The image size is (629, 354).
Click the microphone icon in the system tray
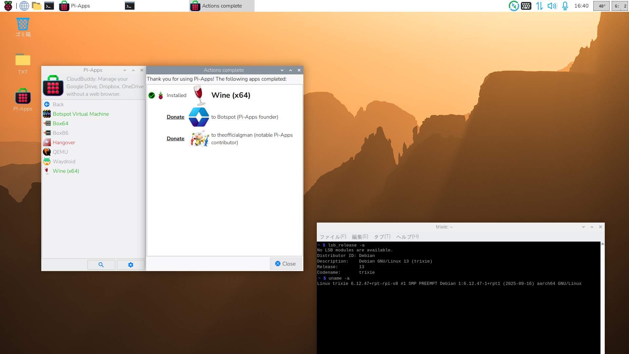(565, 6)
